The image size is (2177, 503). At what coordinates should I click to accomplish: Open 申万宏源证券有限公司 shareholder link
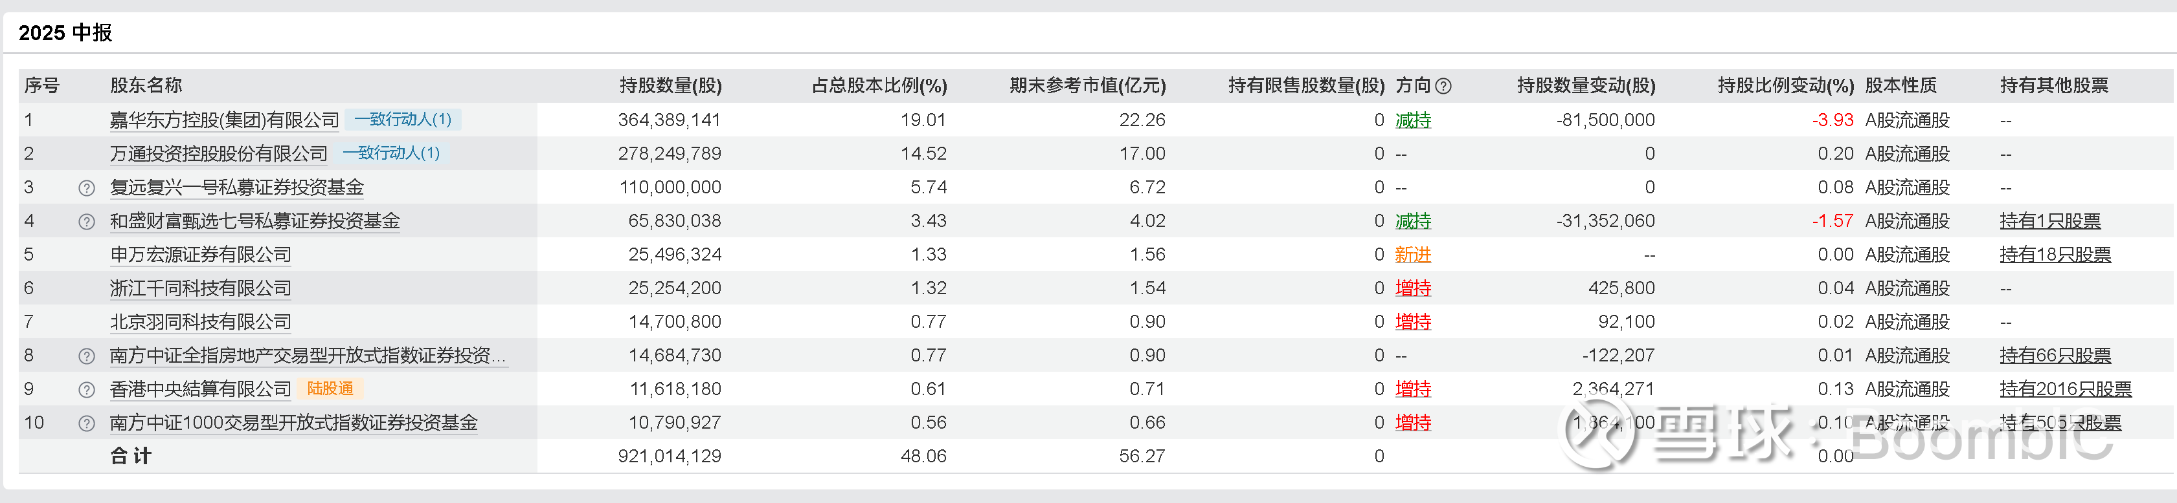200,255
